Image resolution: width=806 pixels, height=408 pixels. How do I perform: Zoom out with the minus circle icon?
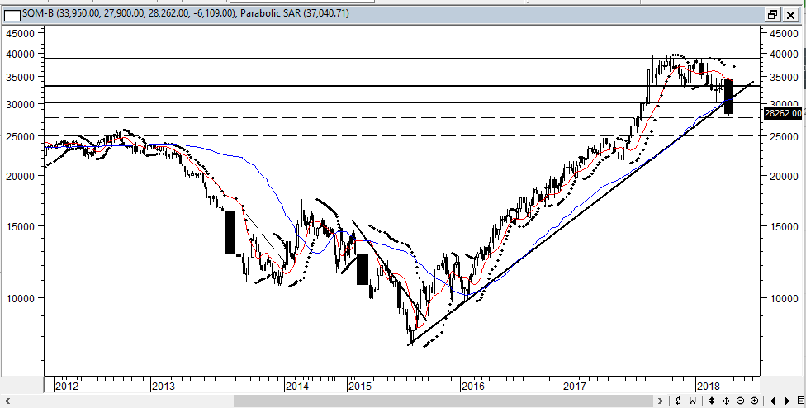(740, 401)
